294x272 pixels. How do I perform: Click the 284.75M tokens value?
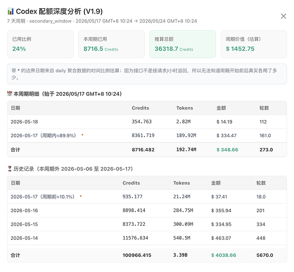(183, 211)
